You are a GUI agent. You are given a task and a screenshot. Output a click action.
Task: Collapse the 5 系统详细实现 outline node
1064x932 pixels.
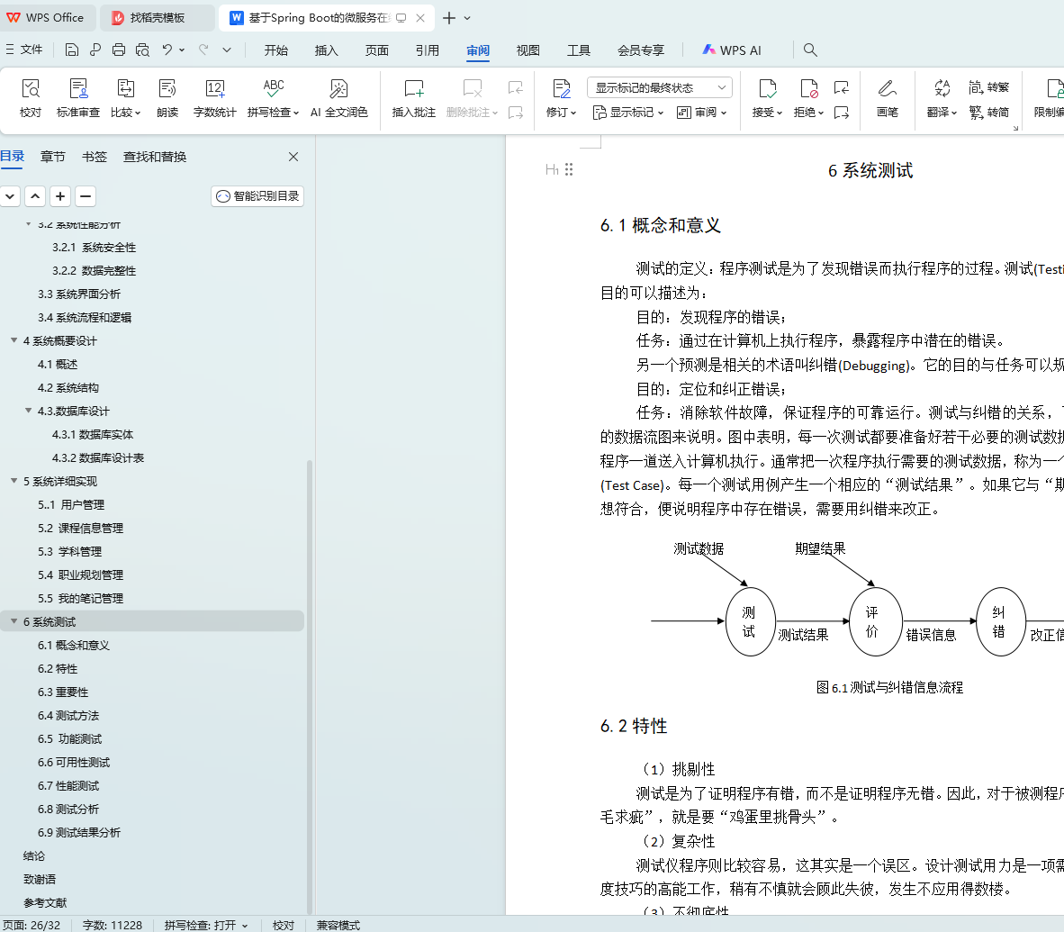pos(14,481)
